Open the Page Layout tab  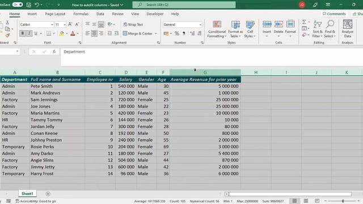[x=55, y=14]
